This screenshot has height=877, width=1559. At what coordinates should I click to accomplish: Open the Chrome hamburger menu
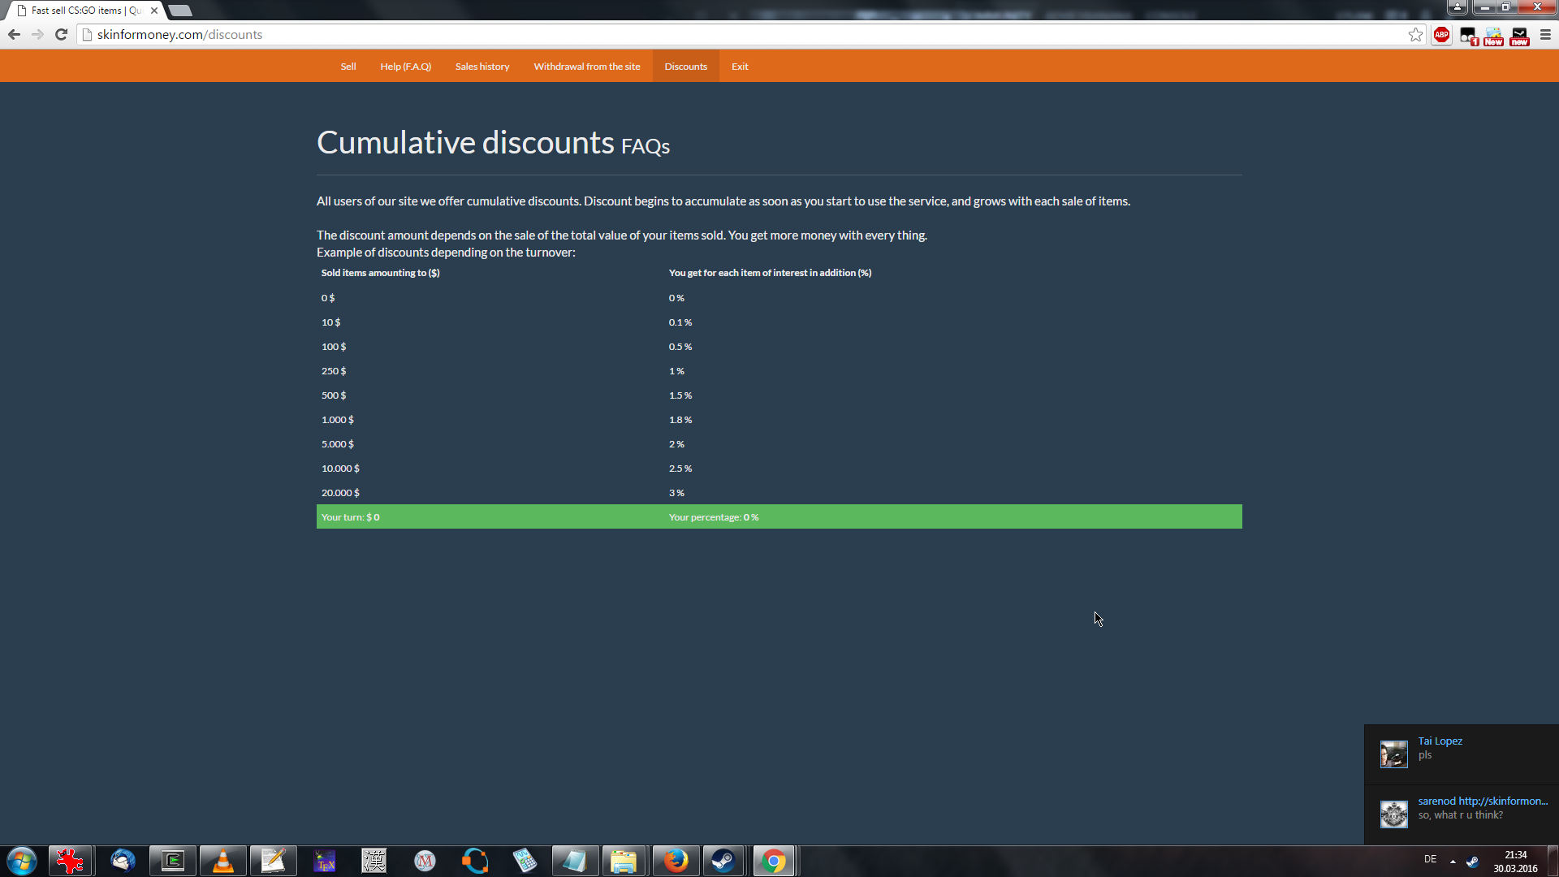click(1545, 35)
